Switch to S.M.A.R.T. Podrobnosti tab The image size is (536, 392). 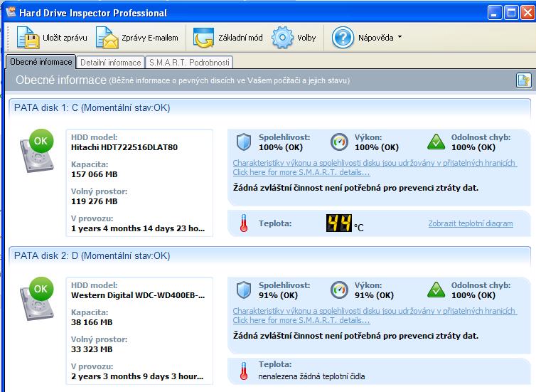pos(189,63)
